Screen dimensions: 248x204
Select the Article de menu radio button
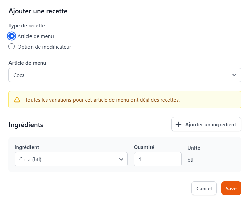pos(12,36)
